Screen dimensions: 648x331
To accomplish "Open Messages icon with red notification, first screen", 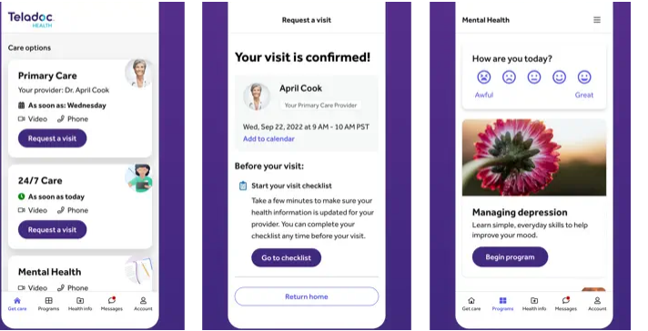I will 112,304.
